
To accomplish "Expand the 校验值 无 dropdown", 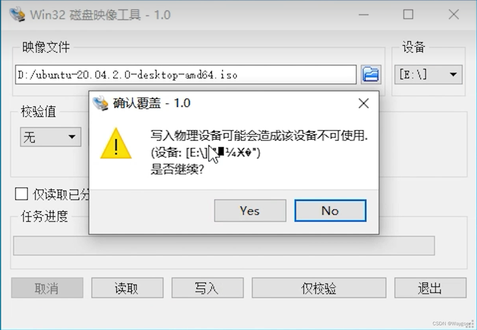I will pyautogui.click(x=51, y=137).
